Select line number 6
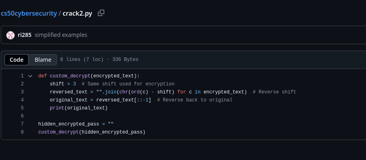Viewport: 366px width, 160px height. [22, 116]
